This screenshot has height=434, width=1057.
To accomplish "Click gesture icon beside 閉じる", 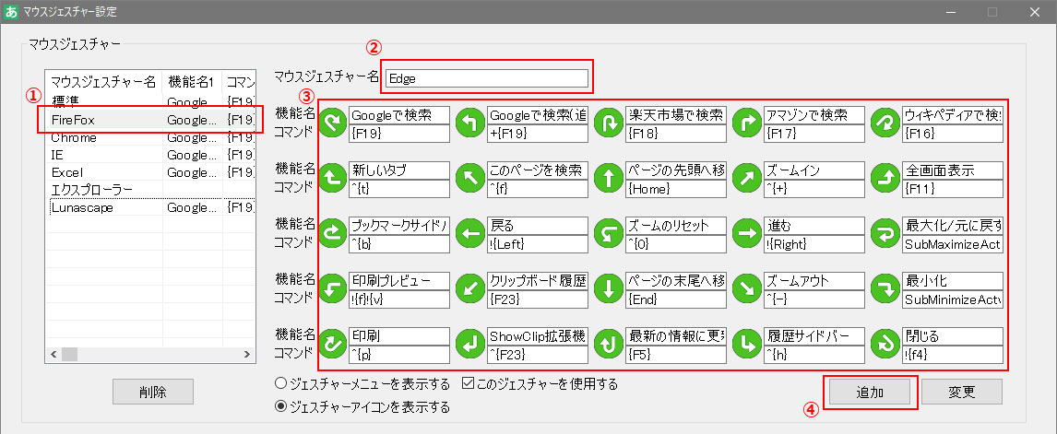I will (x=885, y=345).
